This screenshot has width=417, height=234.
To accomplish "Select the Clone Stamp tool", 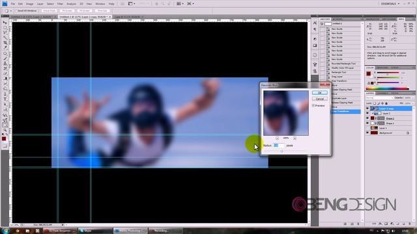I will click(x=5, y=64).
